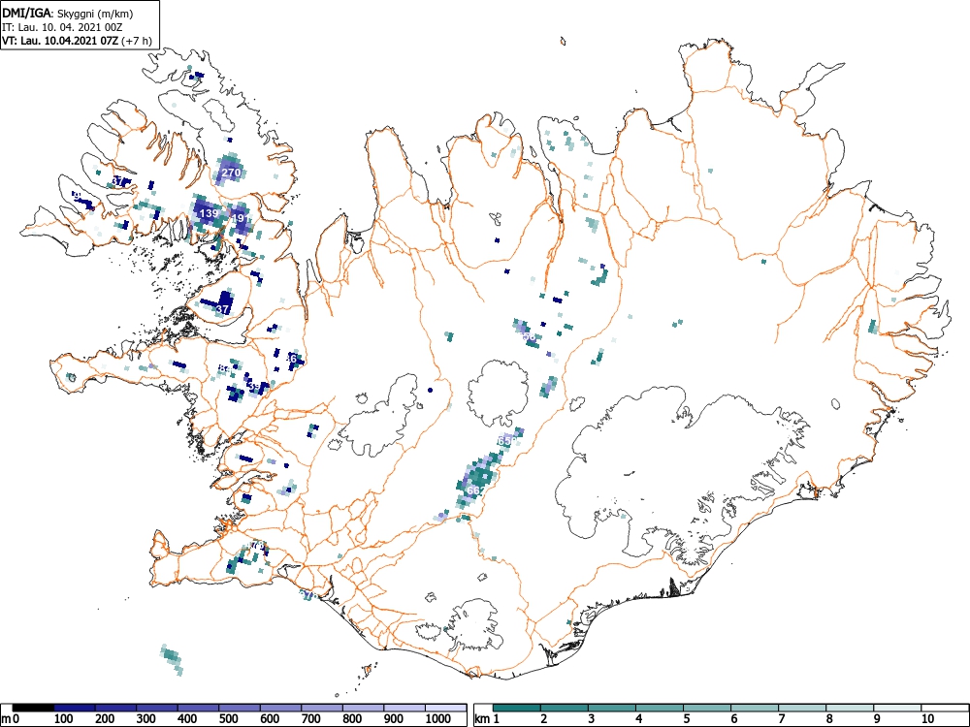This screenshot has width=970, height=727.
Task: Click the '662' visibility value on the map
Action: click(475, 490)
